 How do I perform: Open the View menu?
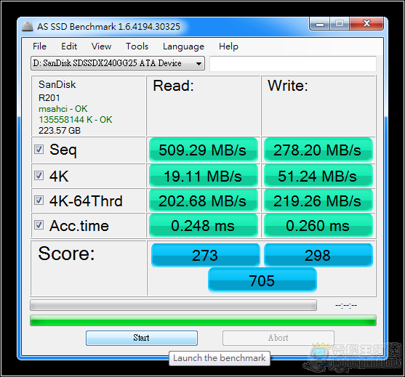[x=101, y=46]
